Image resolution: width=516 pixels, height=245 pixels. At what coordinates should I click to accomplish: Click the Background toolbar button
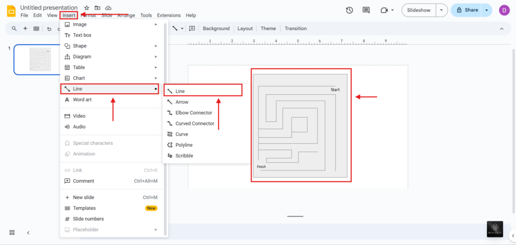coord(216,29)
